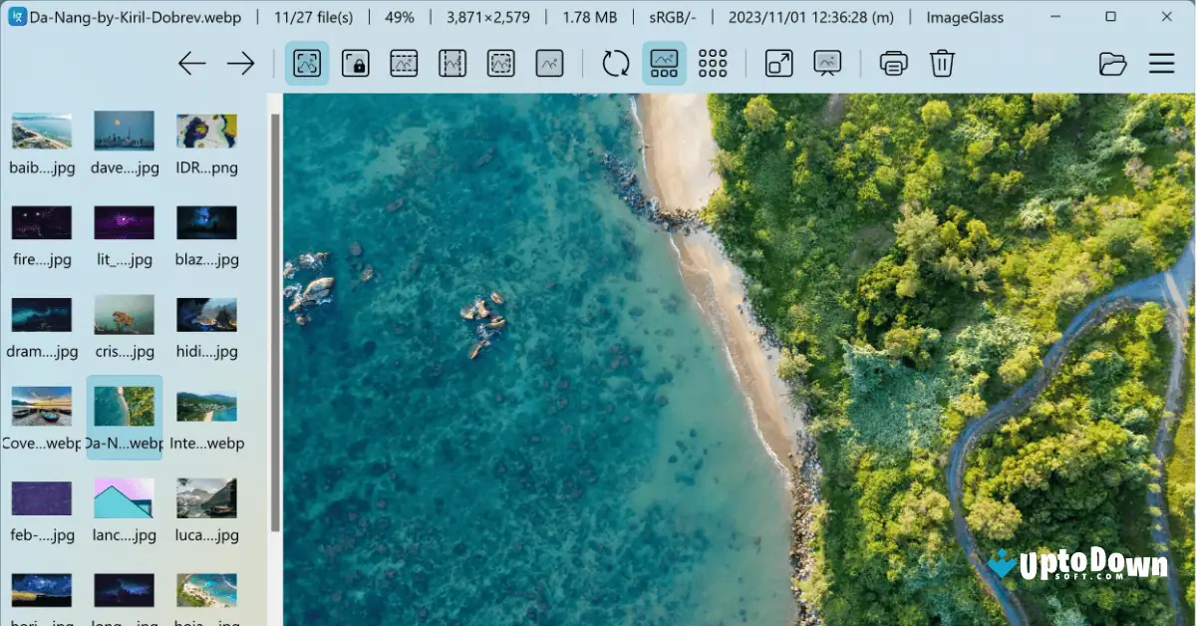Screen dimensions: 1196x626
Task: Select the Scale to Height icon
Action: tap(451, 63)
